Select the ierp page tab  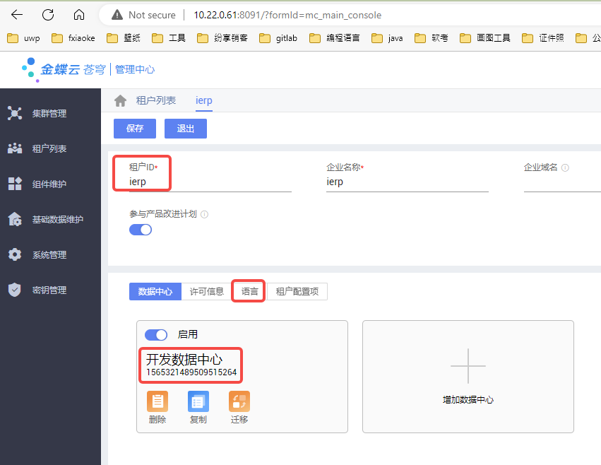tap(204, 100)
